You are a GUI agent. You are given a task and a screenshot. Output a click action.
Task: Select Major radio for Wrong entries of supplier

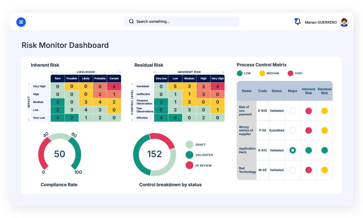(x=293, y=130)
